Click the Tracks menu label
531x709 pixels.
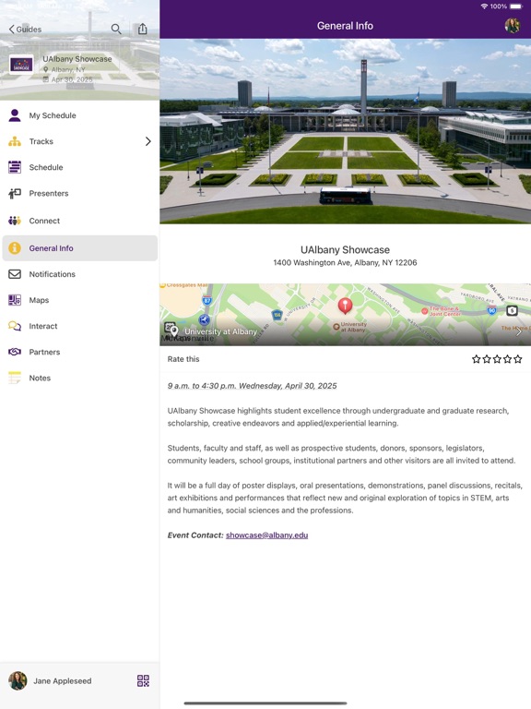(41, 141)
